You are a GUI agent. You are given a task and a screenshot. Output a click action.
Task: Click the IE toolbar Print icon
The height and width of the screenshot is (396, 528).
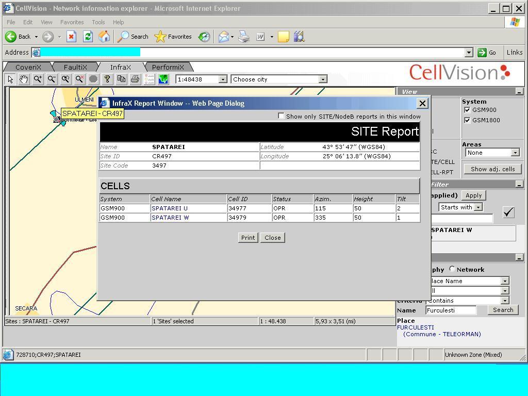(244, 37)
